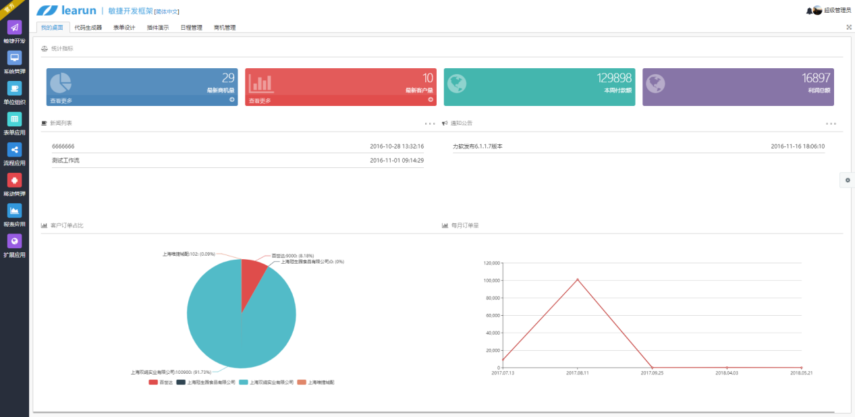
Task: Toggle fullscreen with the expand icon
Action: [849, 28]
